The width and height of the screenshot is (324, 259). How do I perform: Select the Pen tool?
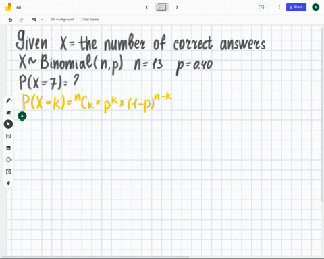click(x=9, y=100)
